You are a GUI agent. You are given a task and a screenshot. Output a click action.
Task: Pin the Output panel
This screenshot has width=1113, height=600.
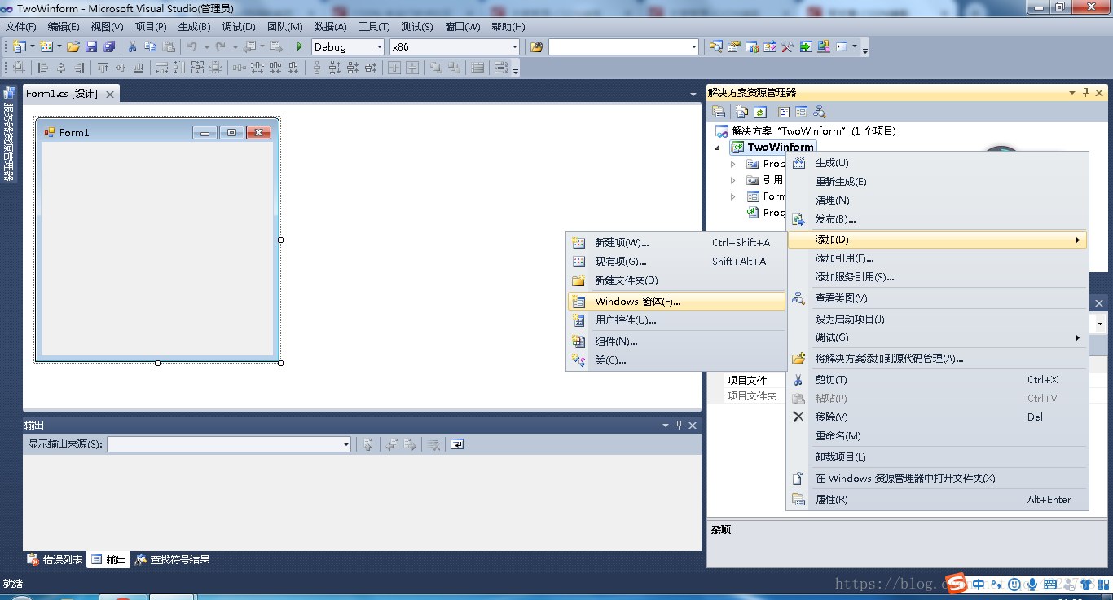coord(679,426)
